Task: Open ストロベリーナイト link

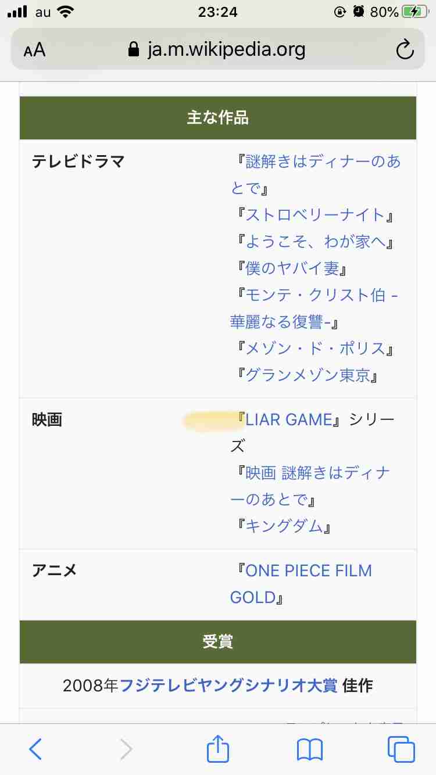Action: point(315,215)
